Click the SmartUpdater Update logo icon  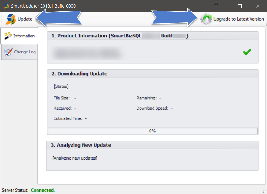[10, 19]
